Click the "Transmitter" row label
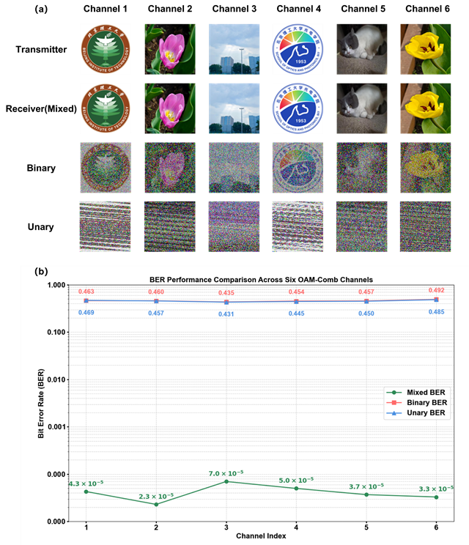The width and height of the screenshot is (469, 545). pos(41,49)
